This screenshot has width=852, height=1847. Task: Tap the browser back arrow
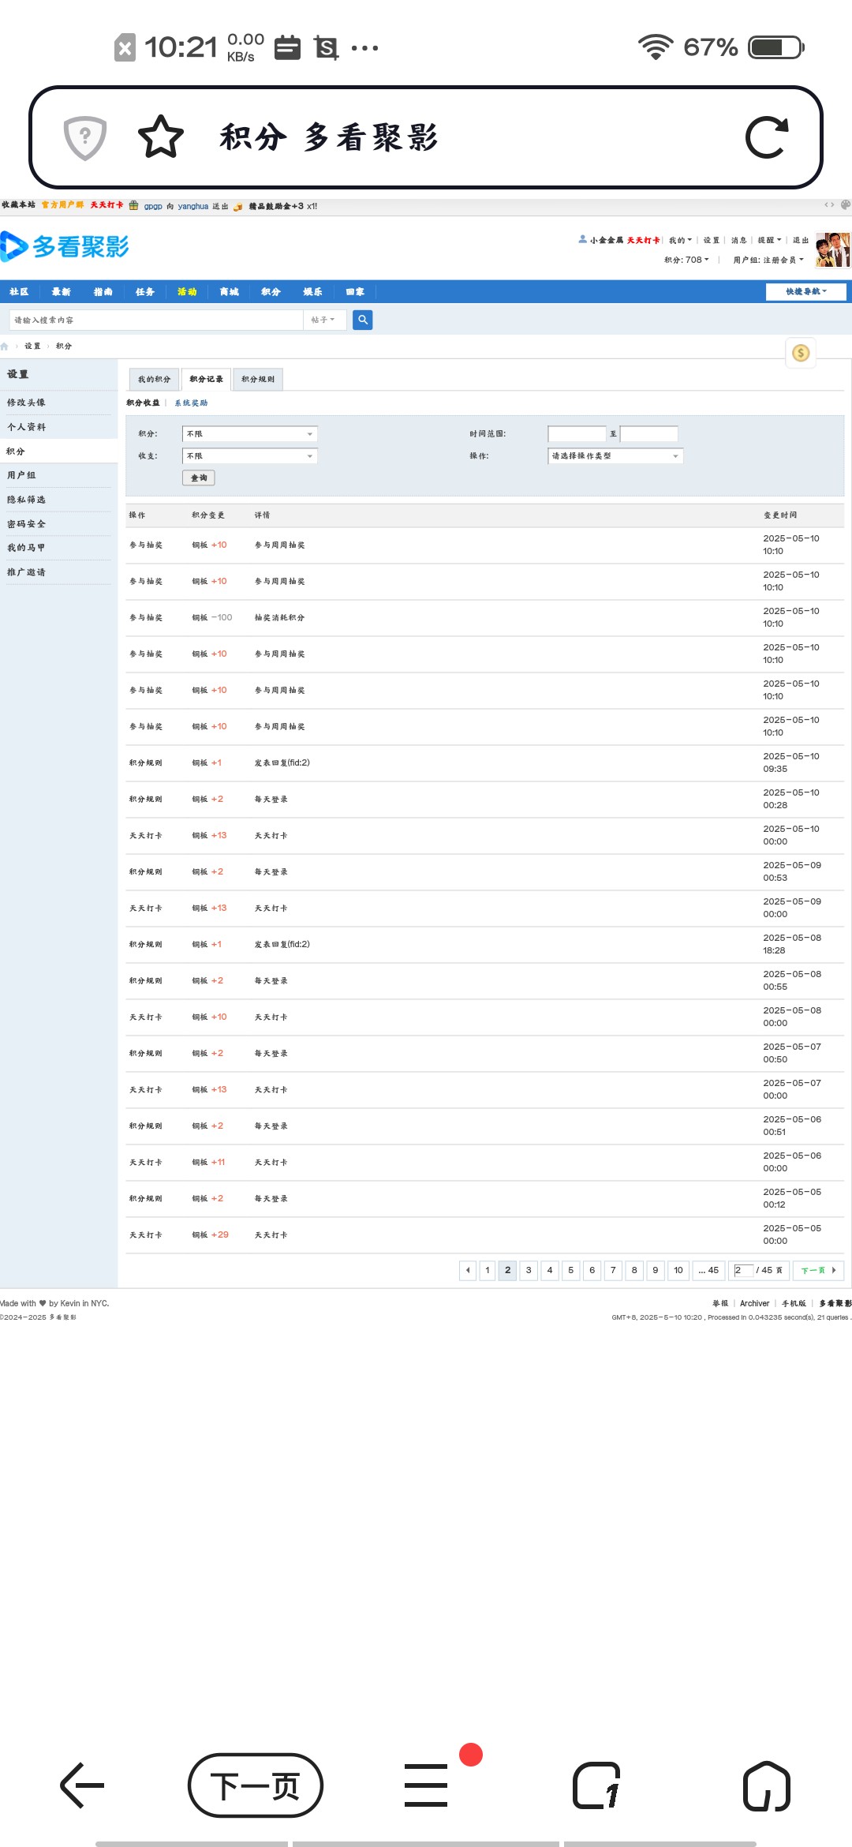click(x=82, y=1785)
